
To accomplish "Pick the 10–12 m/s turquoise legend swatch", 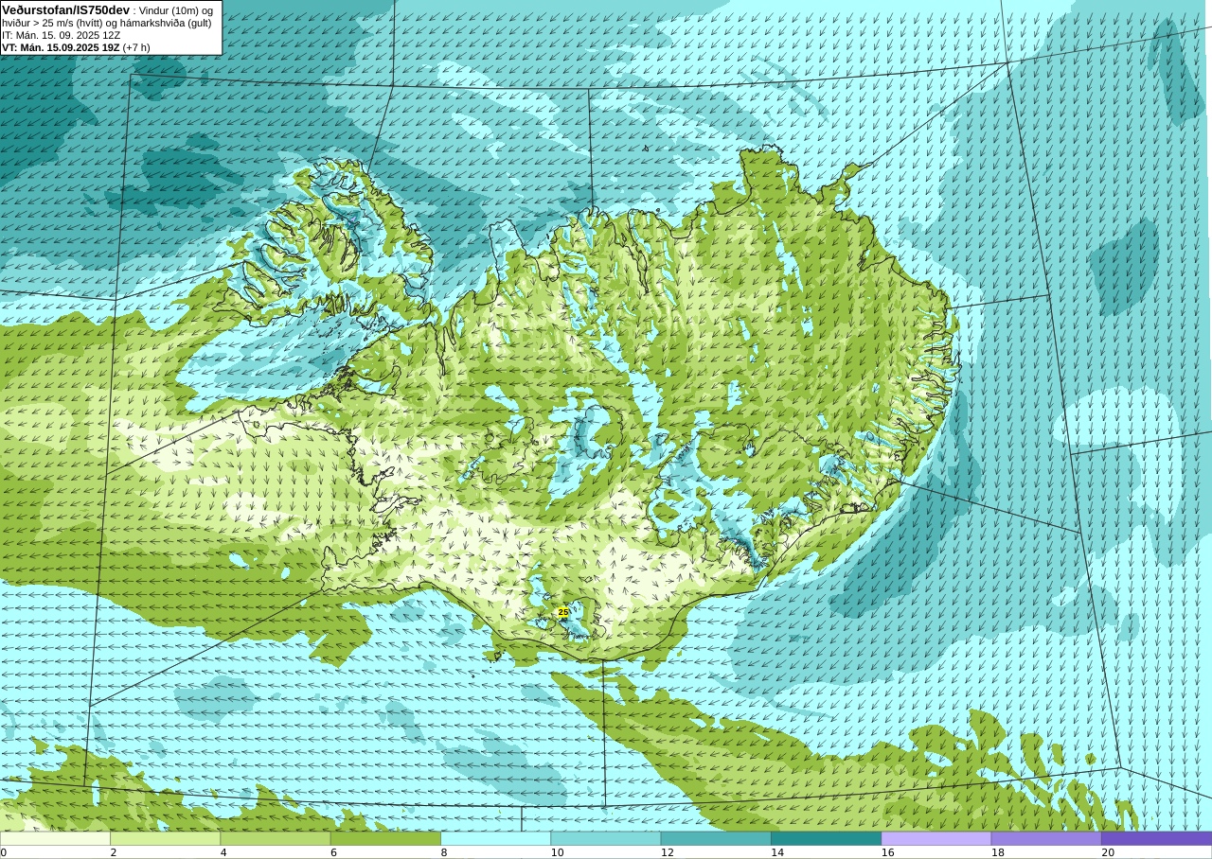I will tap(606, 838).
